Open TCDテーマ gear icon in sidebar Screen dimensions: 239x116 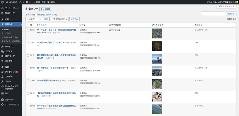tap(2, 13)
